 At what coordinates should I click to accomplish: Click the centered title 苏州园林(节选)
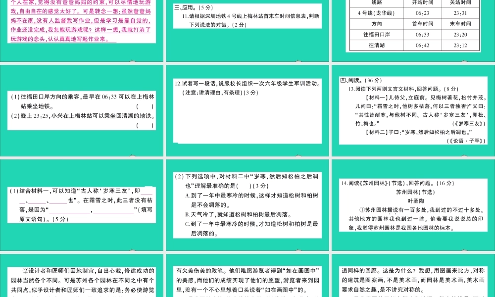point(415,192)
